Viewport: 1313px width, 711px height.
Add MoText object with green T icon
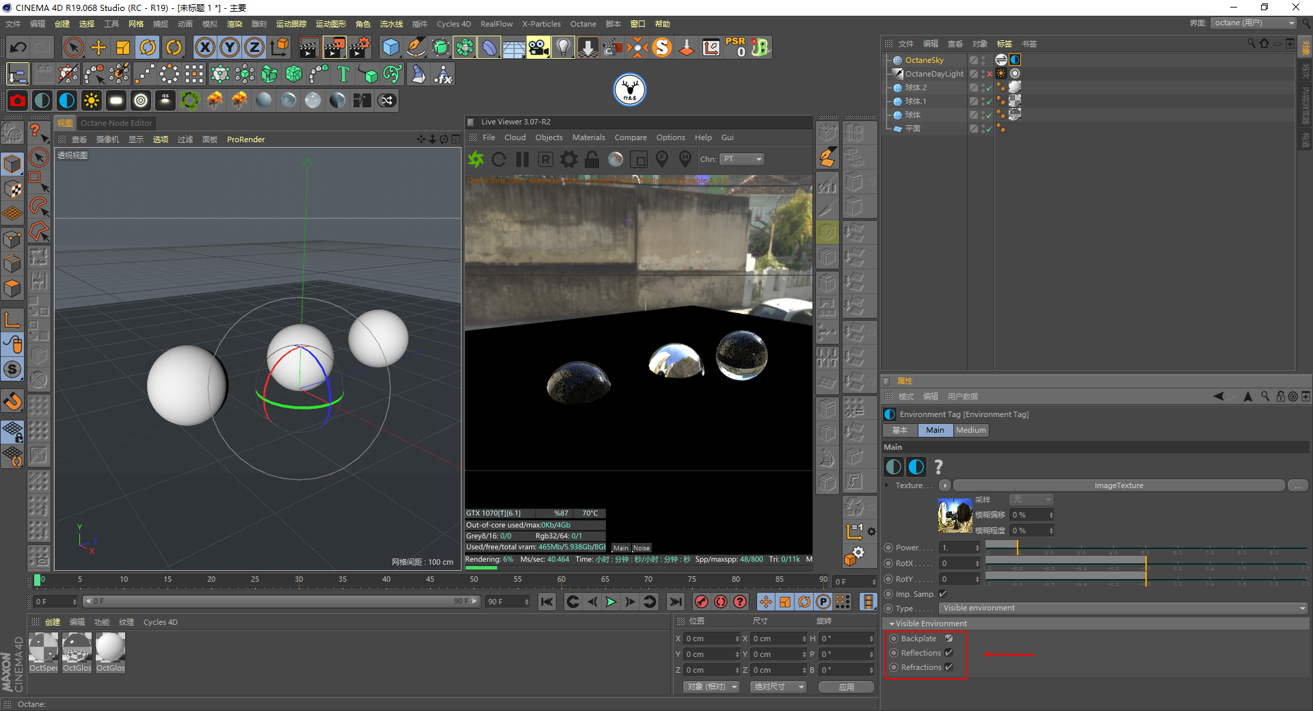(x=343, y=74)
